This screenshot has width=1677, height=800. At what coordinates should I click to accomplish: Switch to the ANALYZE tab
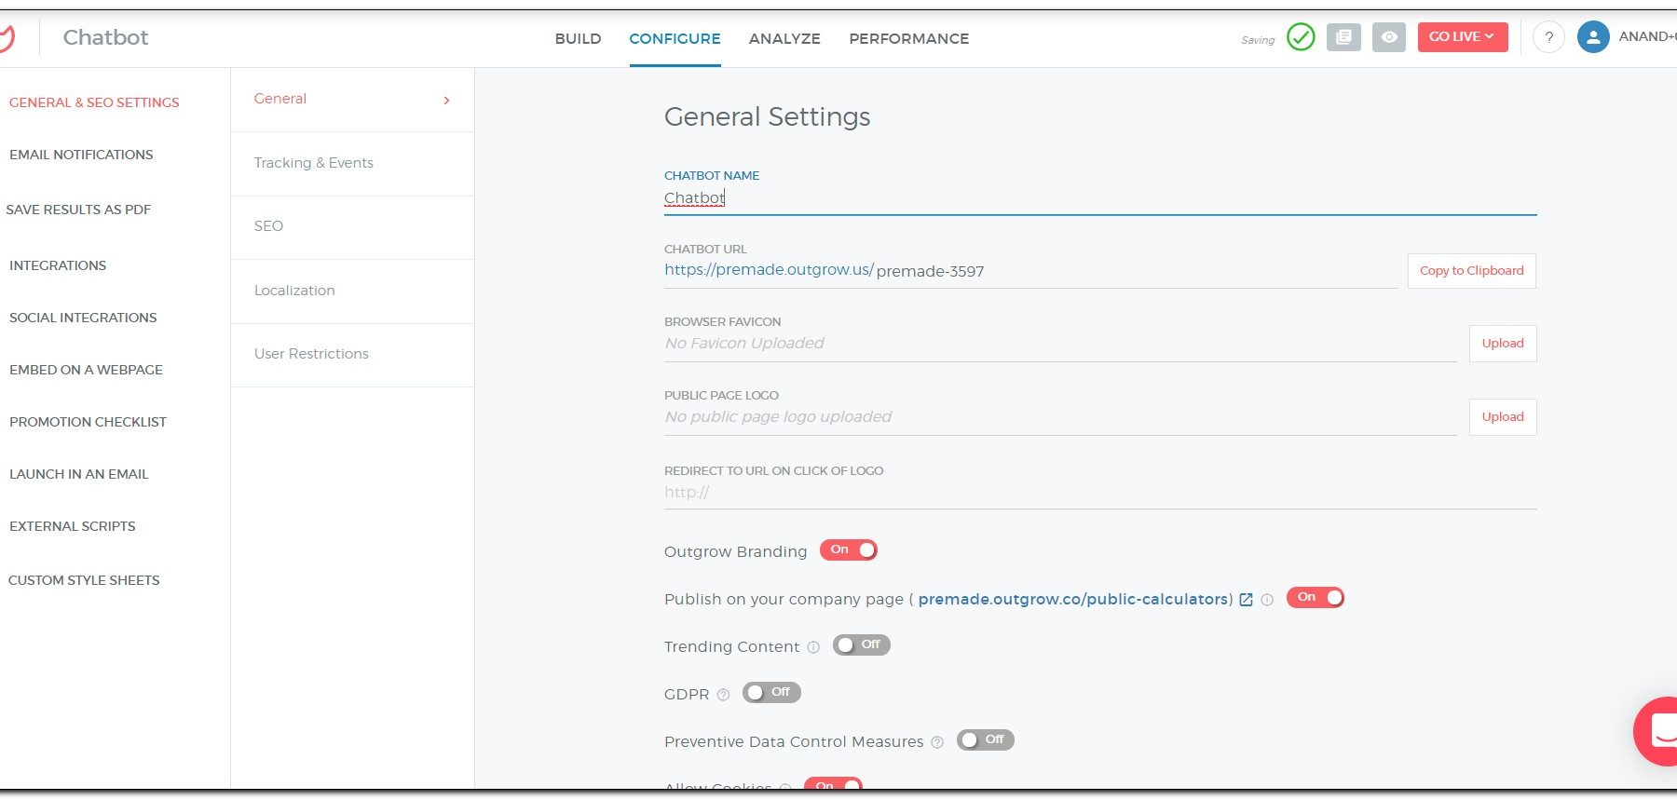point(784,38)
